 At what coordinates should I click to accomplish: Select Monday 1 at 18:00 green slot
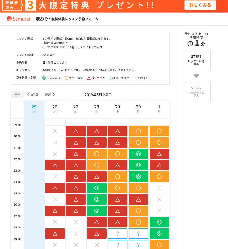tap(159, 234)
